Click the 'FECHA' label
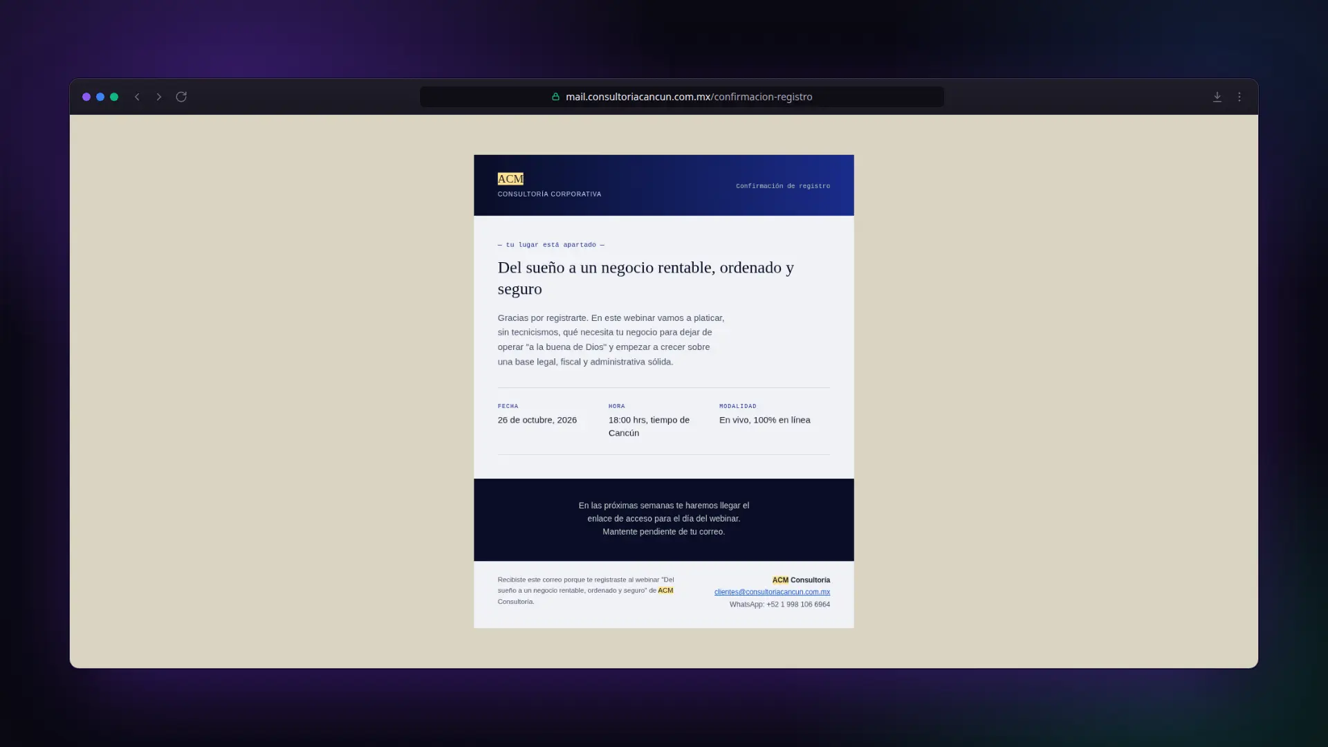Viewport: 1328px width, 747px height. click(x=508, y=406)
